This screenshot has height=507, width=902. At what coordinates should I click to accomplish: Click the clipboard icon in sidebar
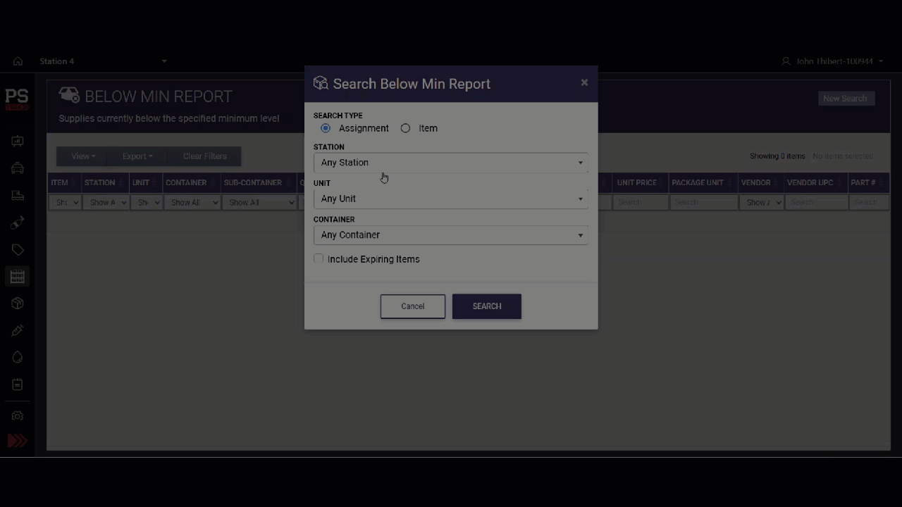coord(18,384)
